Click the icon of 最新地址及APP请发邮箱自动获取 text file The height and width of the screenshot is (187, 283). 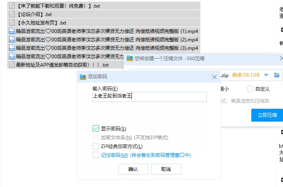pos(12,65)
